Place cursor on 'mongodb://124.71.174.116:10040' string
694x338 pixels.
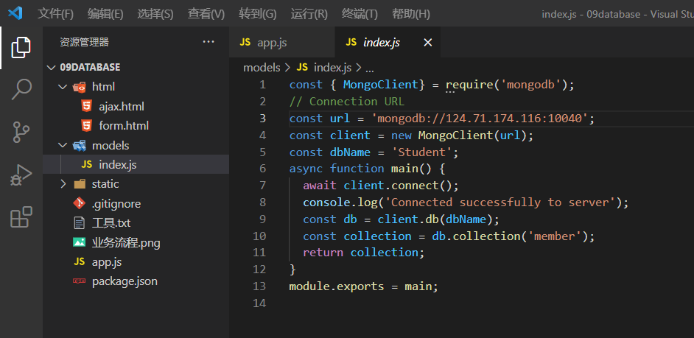(480, 118)
